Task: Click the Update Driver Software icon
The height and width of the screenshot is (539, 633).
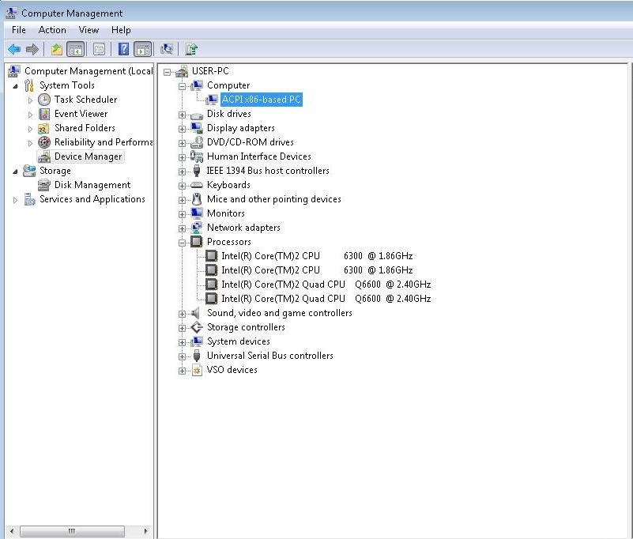Action: [x=191, y=49]
